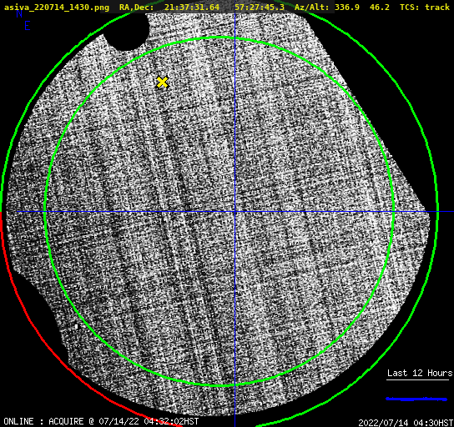454x427 pixels.
Task: Click the azimuth value 336.9
Action: [347, 7]
